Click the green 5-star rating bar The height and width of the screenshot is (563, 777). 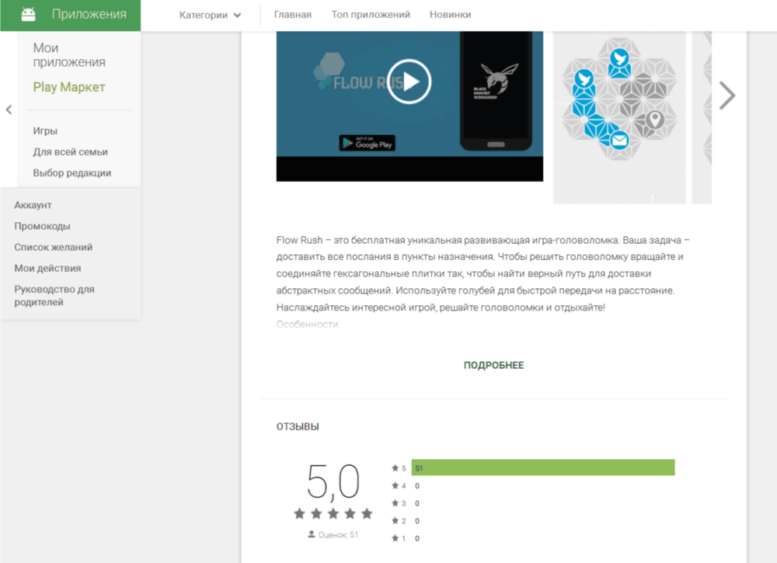coord(544,467)
